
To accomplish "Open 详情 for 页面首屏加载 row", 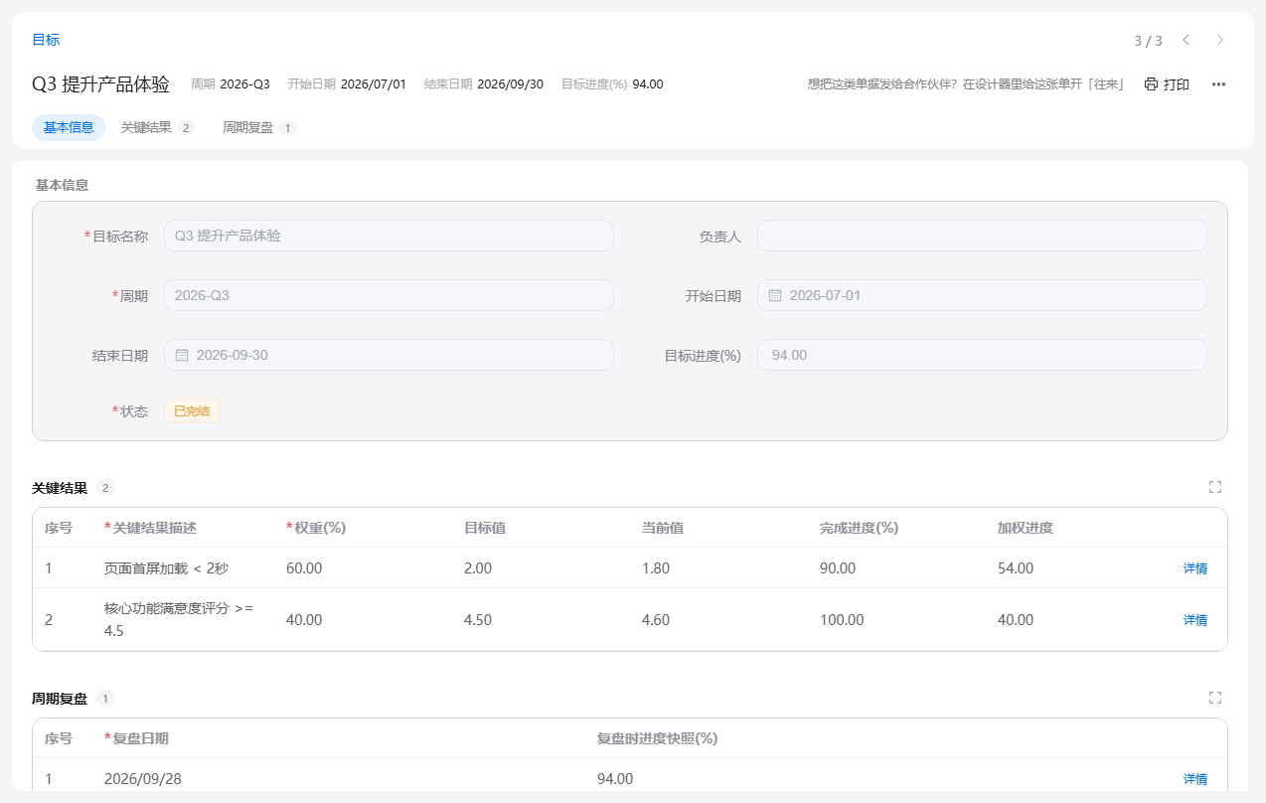I will tap(1195, 568).
